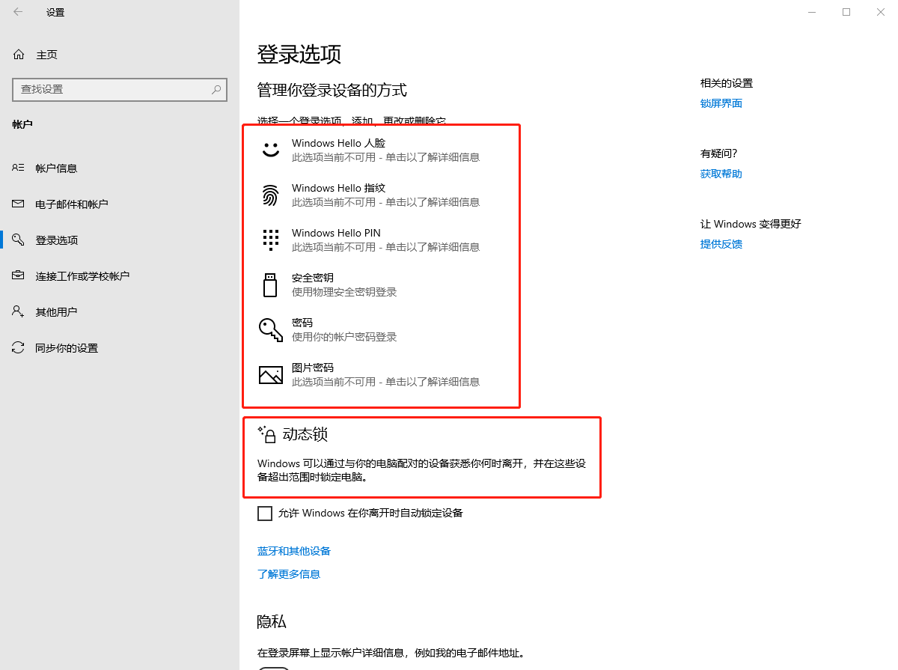Select the 同步你的设置 sync icon

(22, 347)
